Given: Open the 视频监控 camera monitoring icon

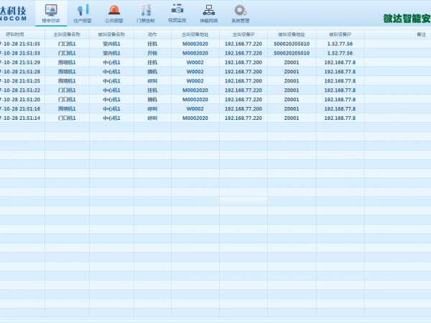Looking at the screenshot, I should (x=177, y=13).
